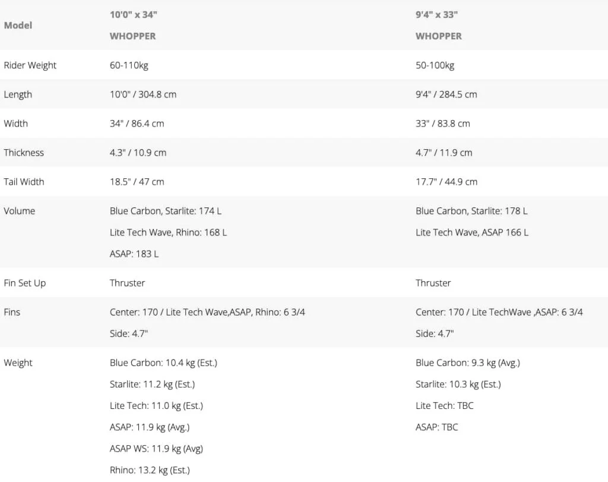Click the Model header cell

(x=18, y=25)
